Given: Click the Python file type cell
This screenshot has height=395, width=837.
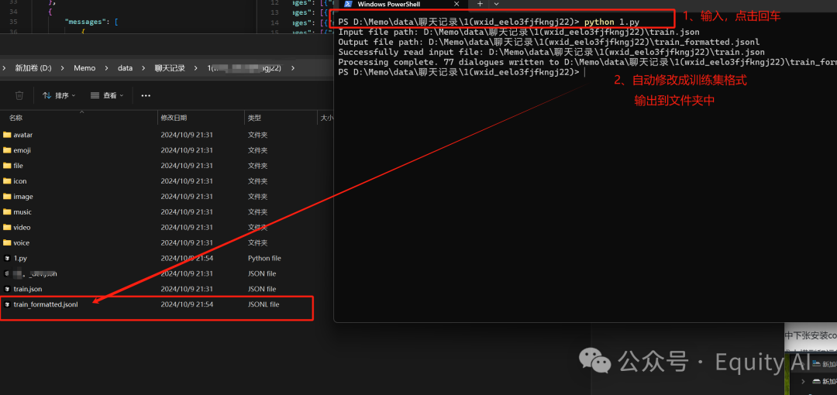Looking at the screenshot, I should [264, 259].
